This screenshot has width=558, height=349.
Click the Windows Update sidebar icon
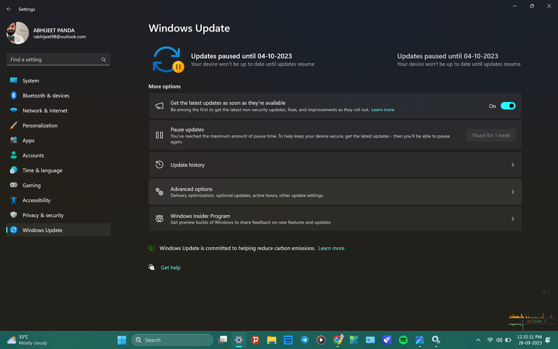[13, 230]
